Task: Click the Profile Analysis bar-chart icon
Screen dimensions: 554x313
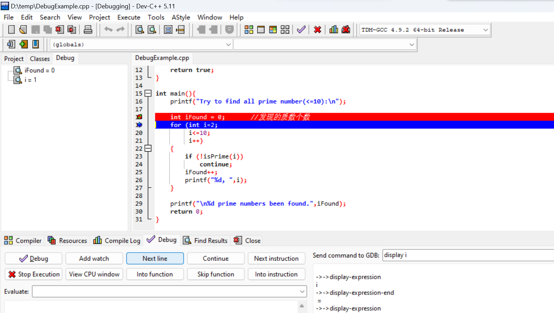Action: point(334,30)
